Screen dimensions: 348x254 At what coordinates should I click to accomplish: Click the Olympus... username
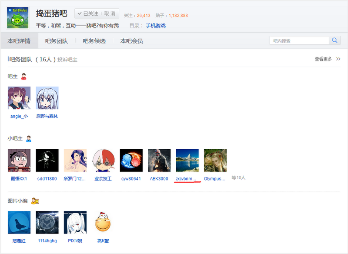pos(214,179)
